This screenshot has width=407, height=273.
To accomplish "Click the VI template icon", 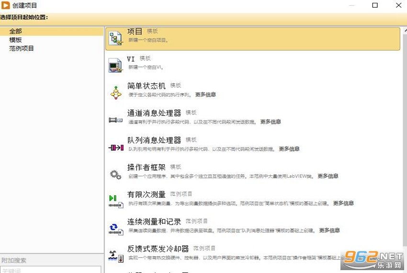I will (x=115, y=65).
